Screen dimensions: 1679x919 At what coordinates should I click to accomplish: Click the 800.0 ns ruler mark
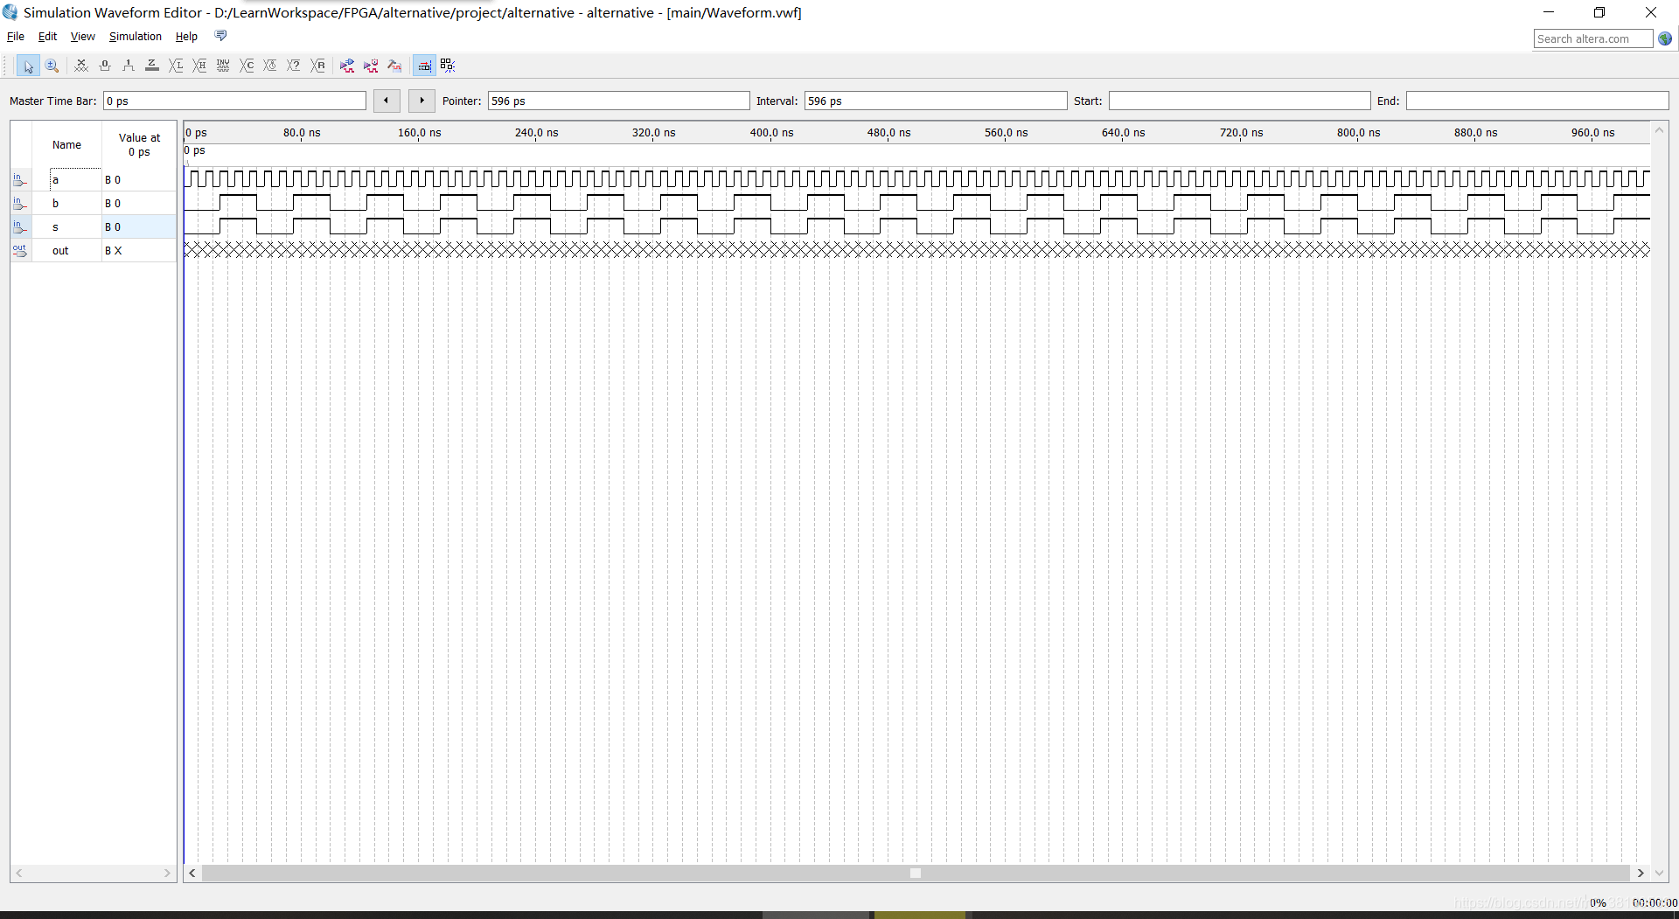coord(1358,133)
